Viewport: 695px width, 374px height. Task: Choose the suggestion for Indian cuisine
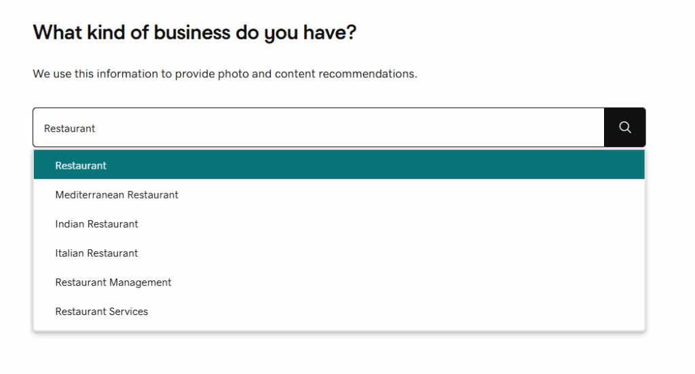click(339, 224)
